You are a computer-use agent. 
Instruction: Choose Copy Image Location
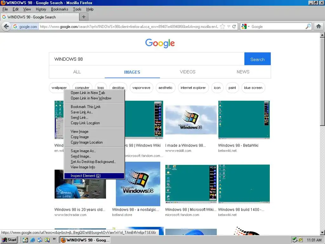94,142
